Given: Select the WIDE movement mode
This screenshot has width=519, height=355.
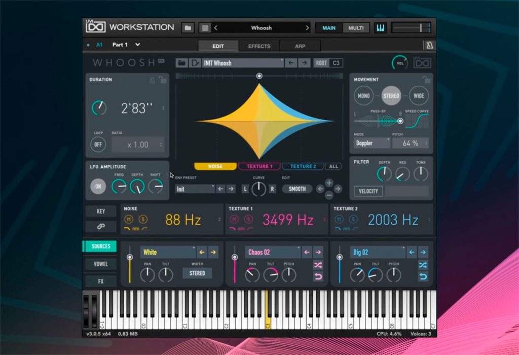Looking at the screenshot, I should click(x=419, y=96).
